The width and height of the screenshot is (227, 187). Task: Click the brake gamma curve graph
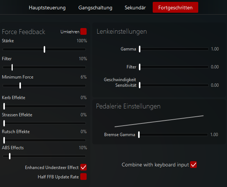[159, 121]
